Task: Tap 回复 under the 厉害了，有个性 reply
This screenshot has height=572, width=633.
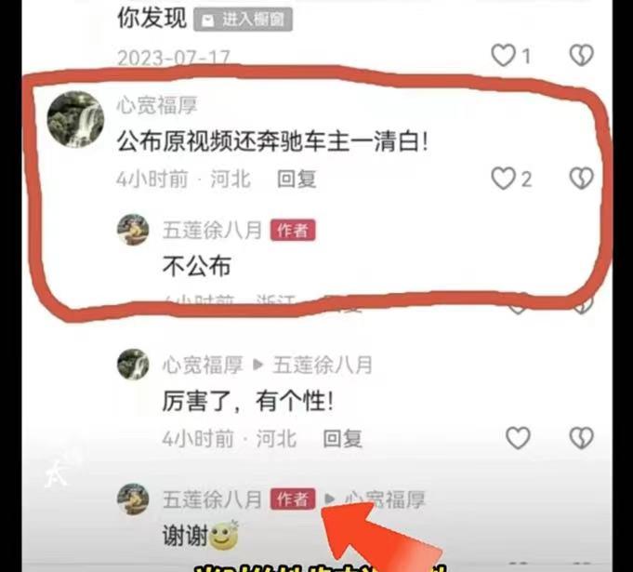Action: (342, 438)
